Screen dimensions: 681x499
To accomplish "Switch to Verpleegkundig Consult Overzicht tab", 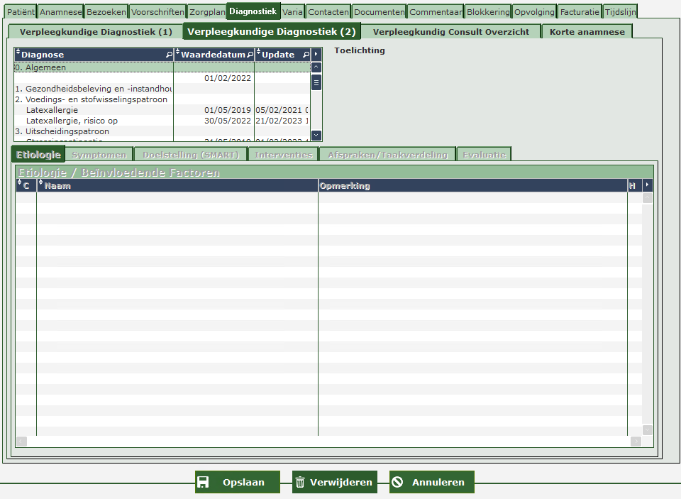I will click(x=450, y=32).
